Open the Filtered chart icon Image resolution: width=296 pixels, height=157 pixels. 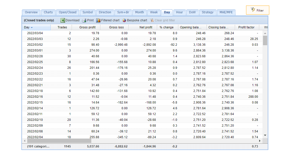98,20
